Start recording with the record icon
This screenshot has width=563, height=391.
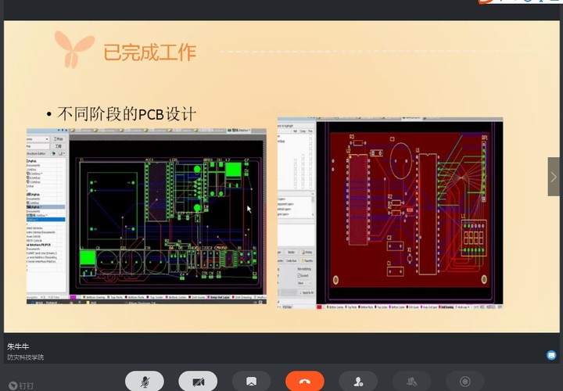465,381
